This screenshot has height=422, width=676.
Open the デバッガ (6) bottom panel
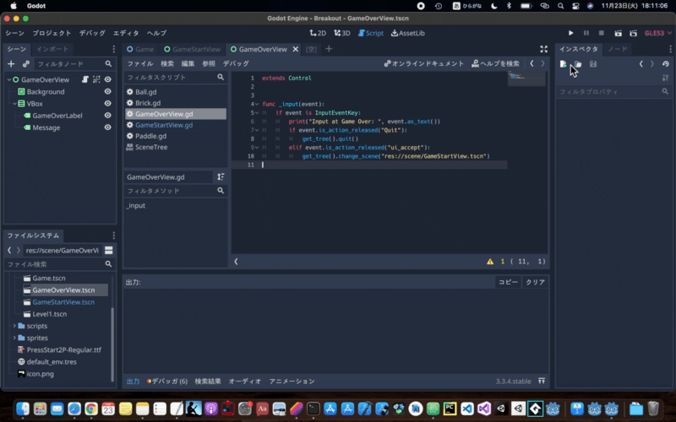click(167, 381)
